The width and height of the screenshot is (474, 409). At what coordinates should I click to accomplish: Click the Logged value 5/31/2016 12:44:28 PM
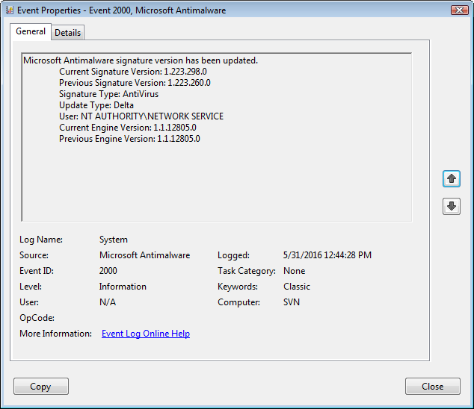point(327,255)
